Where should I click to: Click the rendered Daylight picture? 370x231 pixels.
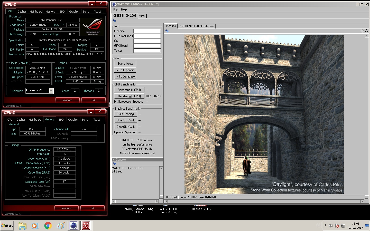pos(264,114)
